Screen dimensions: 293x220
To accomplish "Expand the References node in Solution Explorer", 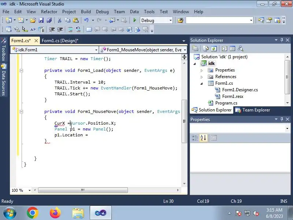I will (202, 77).
